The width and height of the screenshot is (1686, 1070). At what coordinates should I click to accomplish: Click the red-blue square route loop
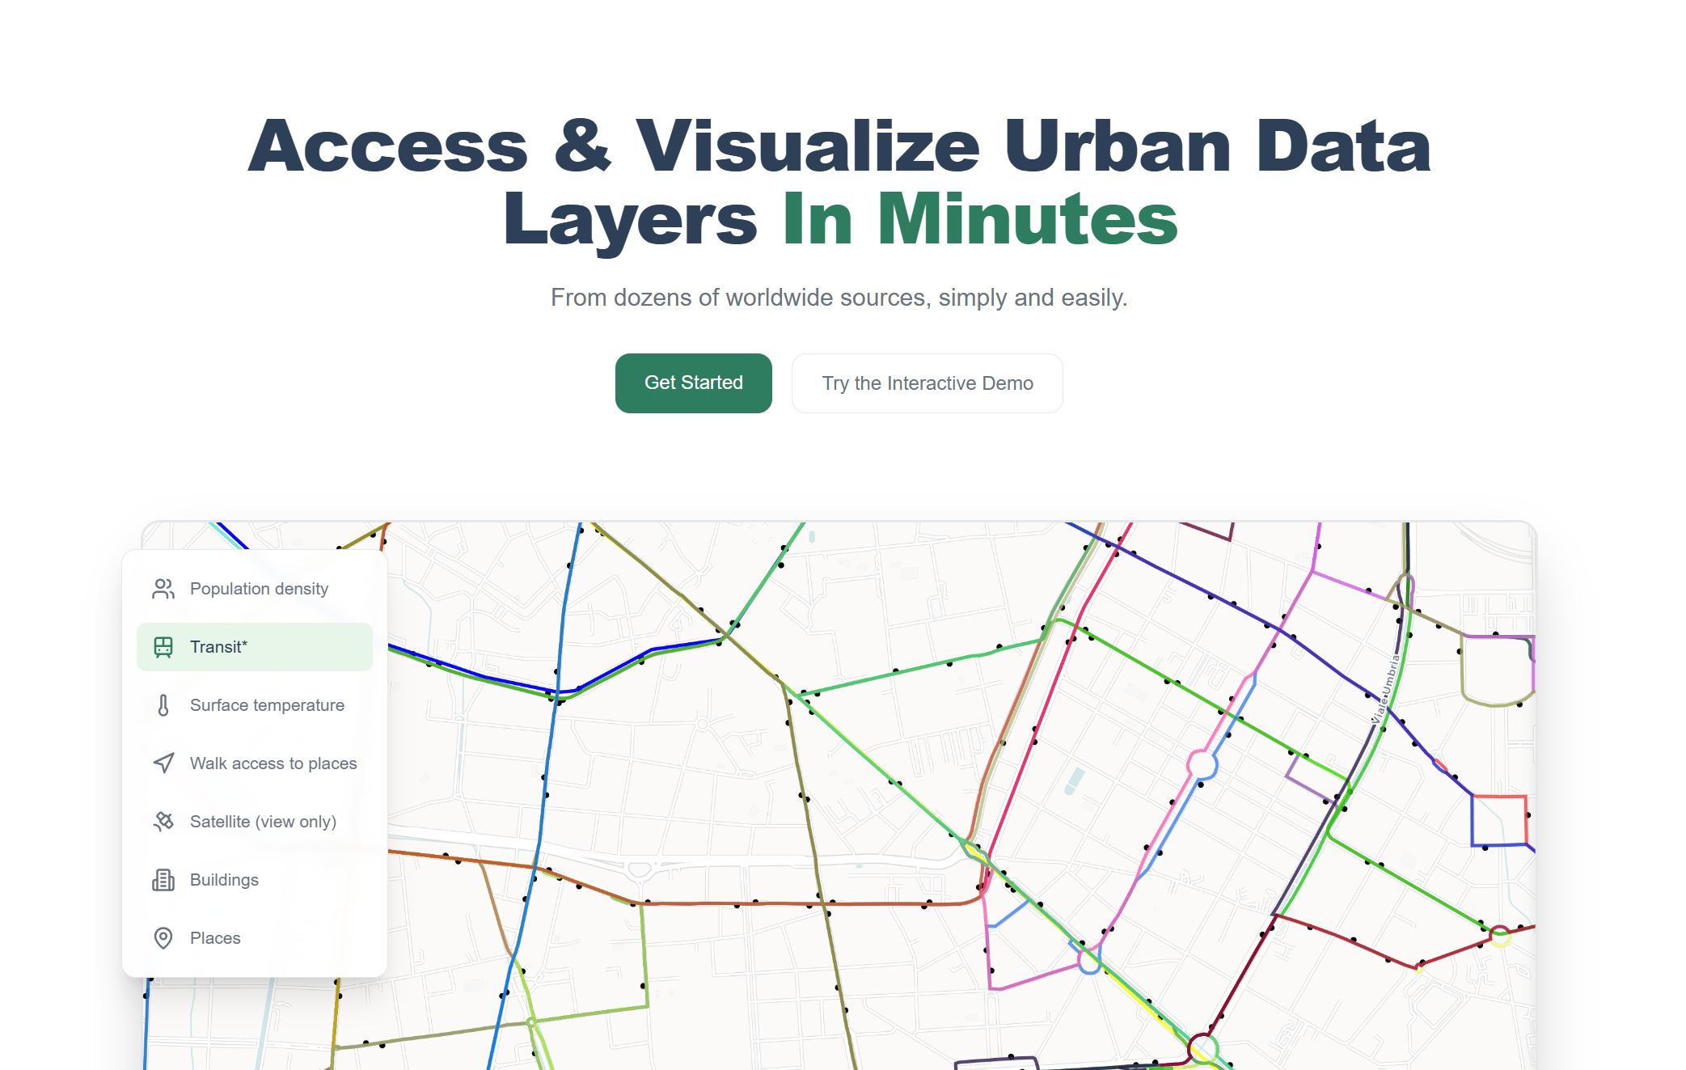pyautogui.click(x=1499, y=820)
